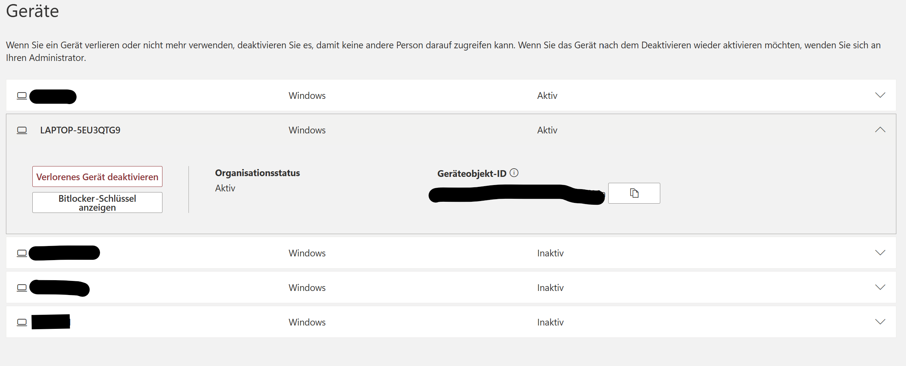Click the laptop icon of the bottommost device
906x366 pixels.
pyautogui.click(x=22, y=323)
